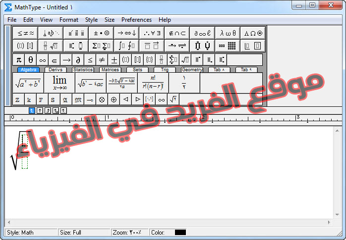
Task: Click the Zoom indicator in status bar
Action: pyautogui.click(x=129, y=232)
